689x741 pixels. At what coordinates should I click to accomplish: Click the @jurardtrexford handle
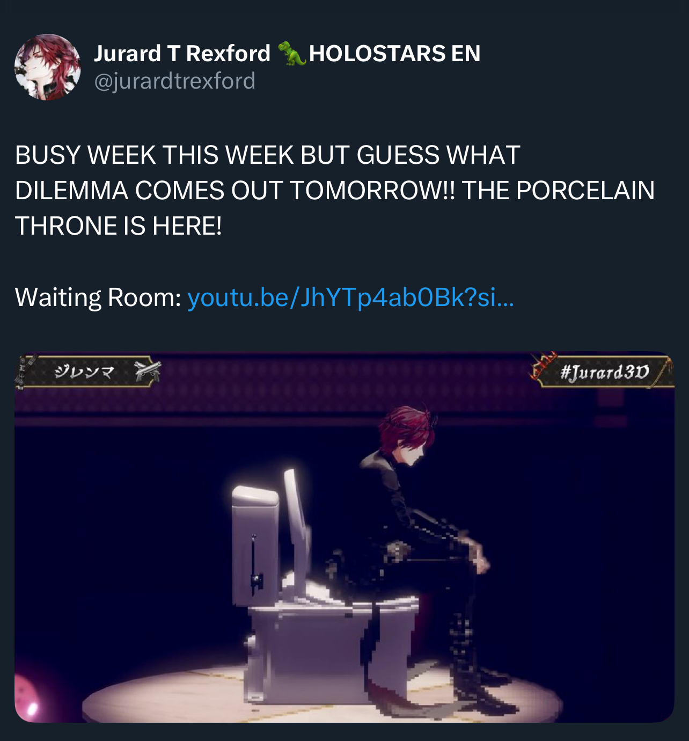175,81
